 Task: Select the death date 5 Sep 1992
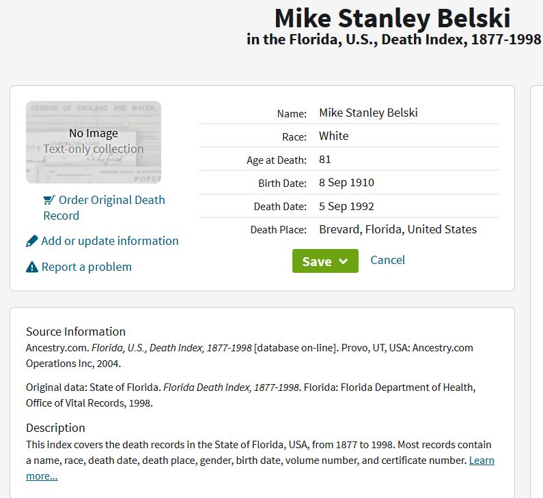click(346, 206)
